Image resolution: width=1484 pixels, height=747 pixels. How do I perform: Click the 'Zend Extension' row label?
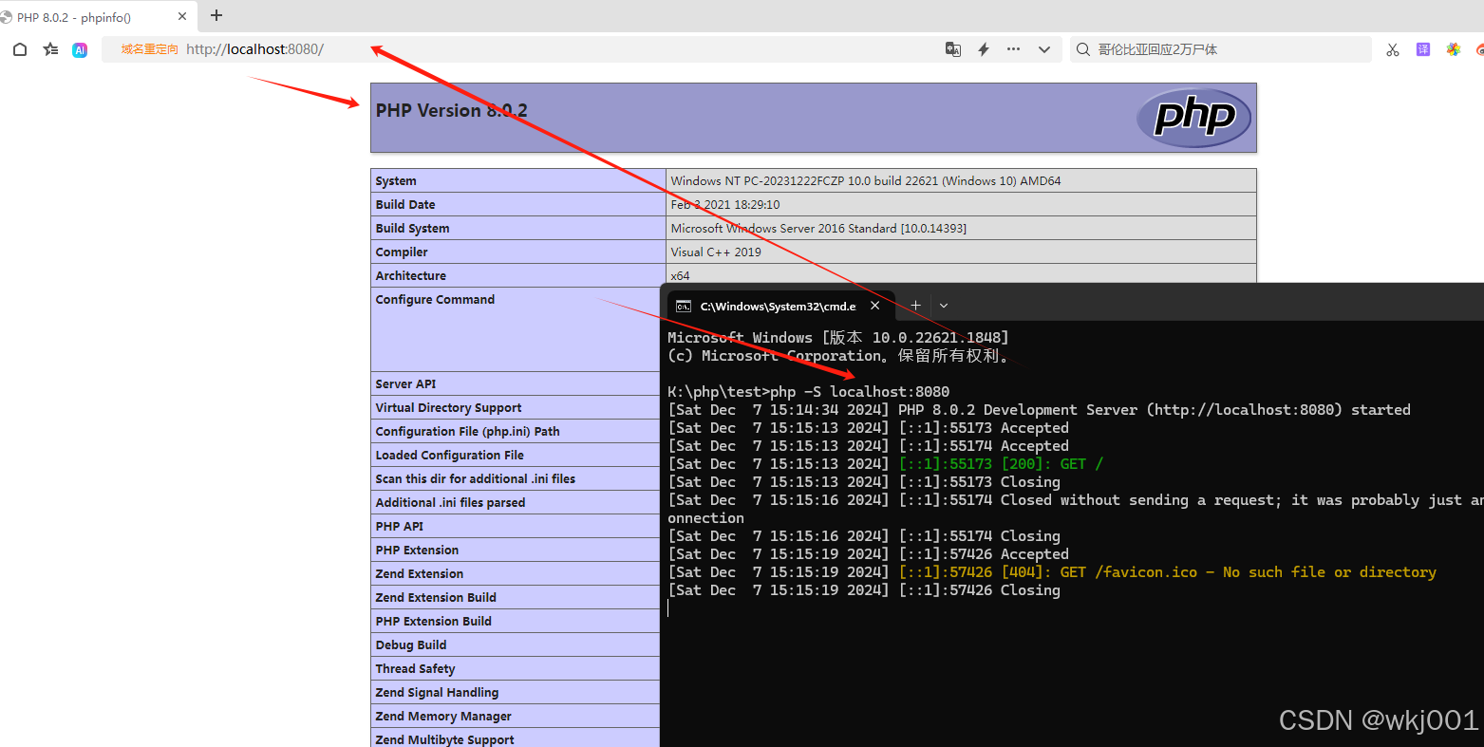(419, 574)
